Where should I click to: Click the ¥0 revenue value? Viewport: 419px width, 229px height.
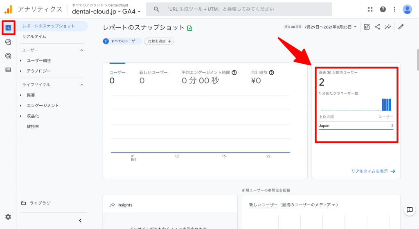(256, 80)
